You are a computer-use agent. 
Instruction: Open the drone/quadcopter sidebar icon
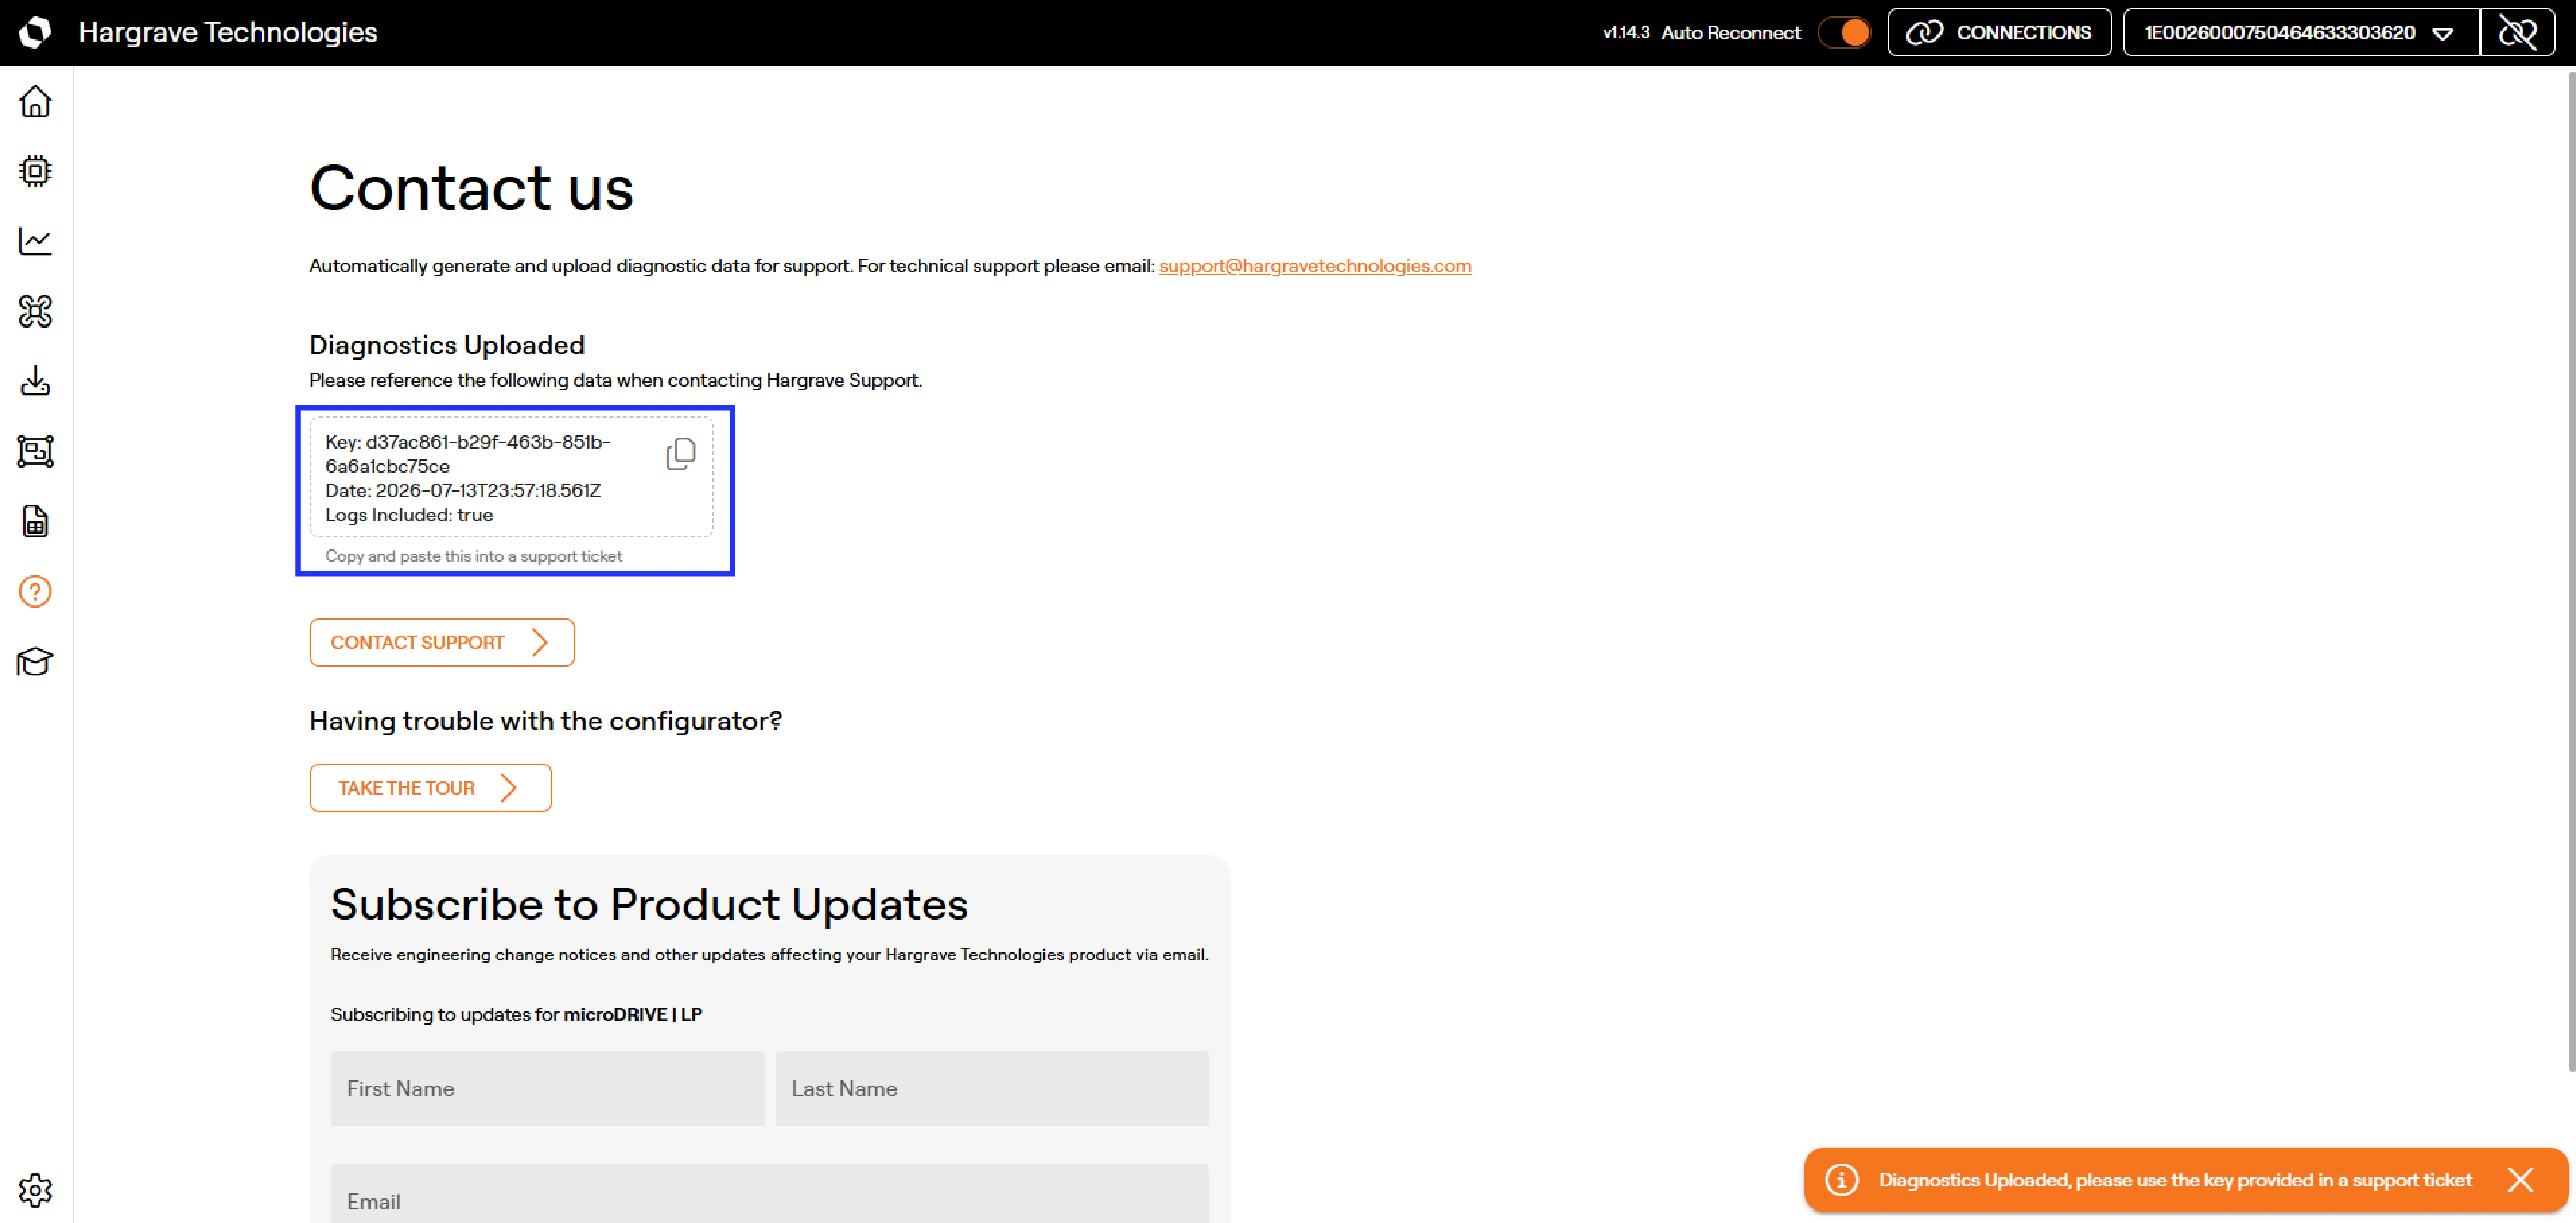tap(35, 311)
